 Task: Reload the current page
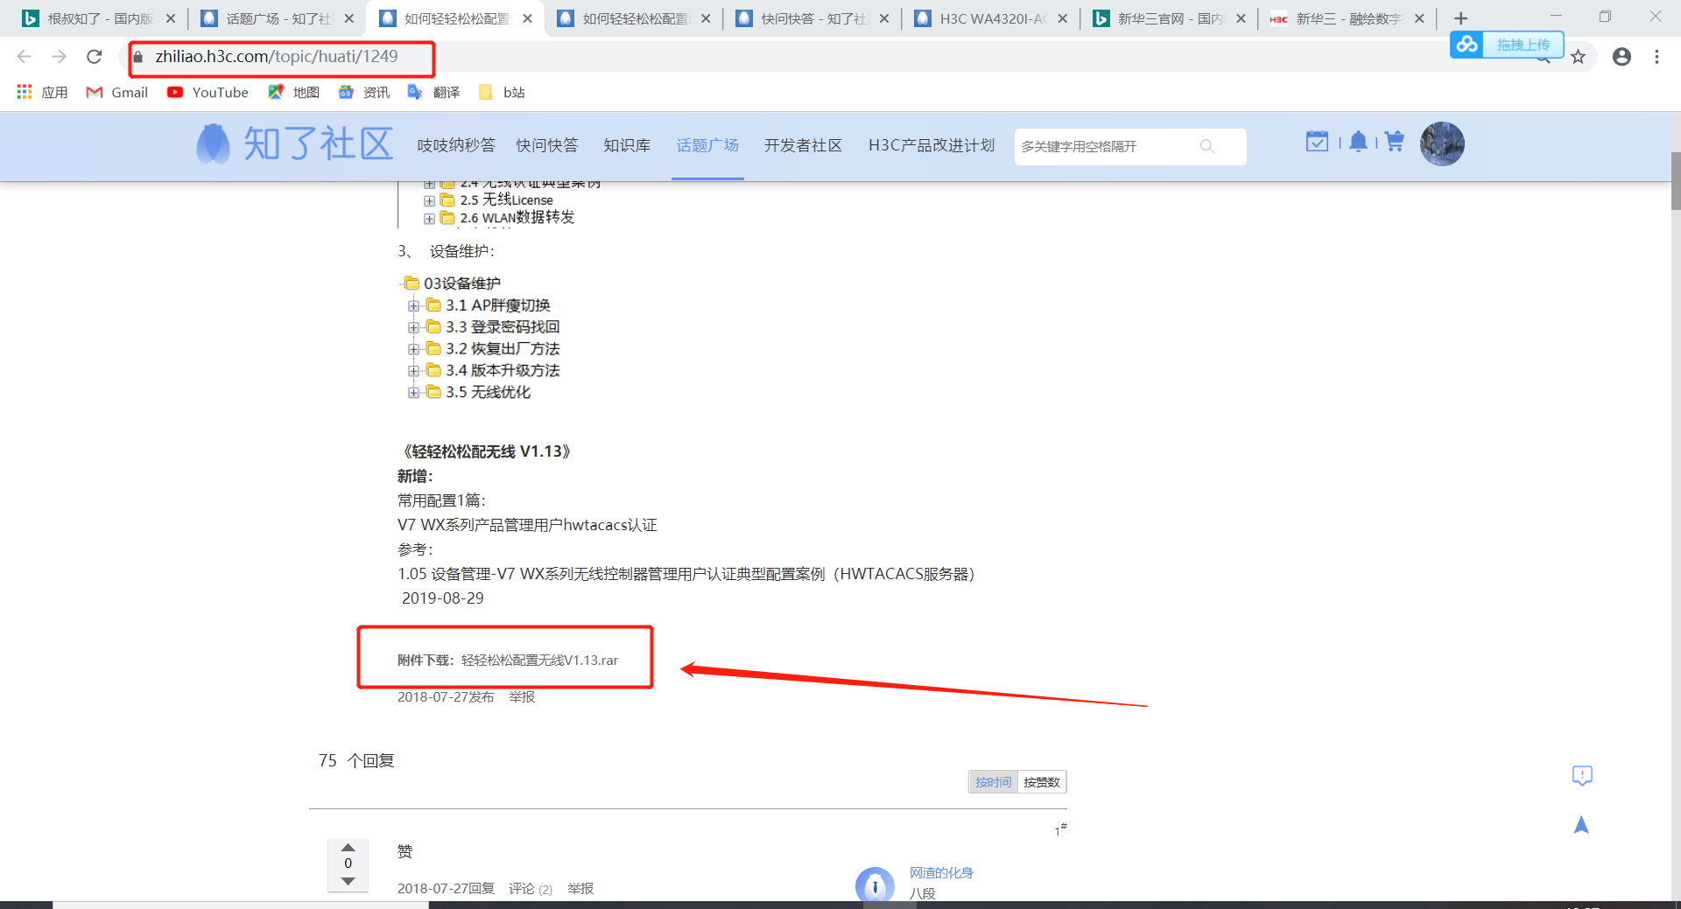point(95,57)
